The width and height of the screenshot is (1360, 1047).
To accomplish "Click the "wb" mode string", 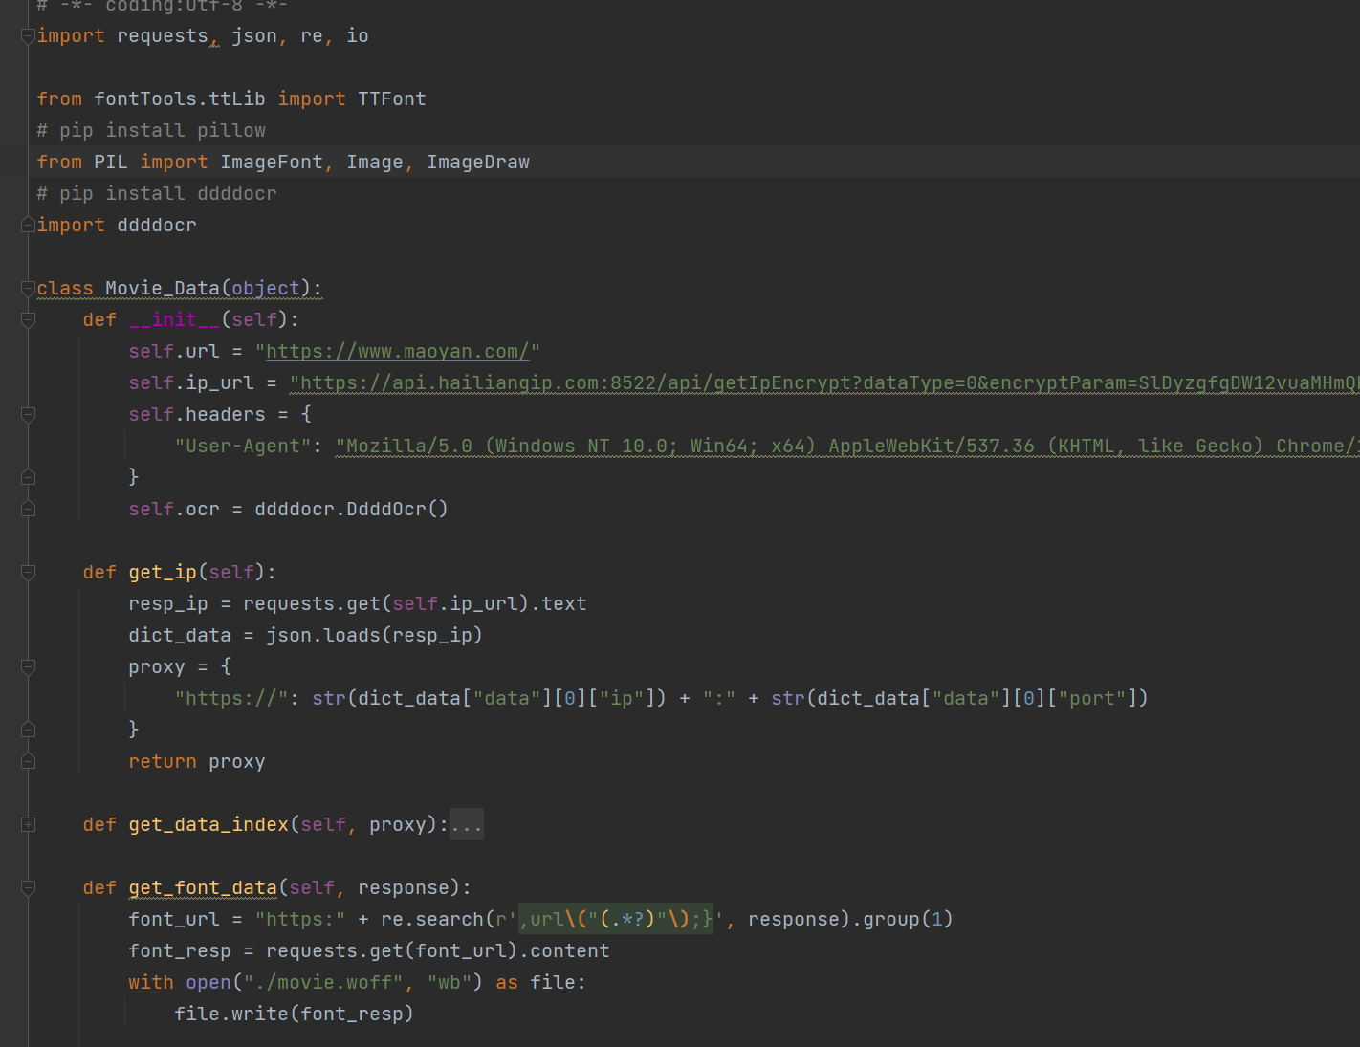I will [450, 983].
